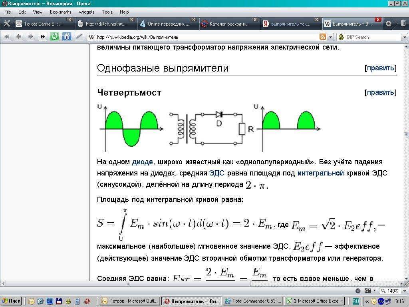This screenshot has height=307, width=409.
Task: Click the Fast Forward button
Action: (x=42, y=37)
